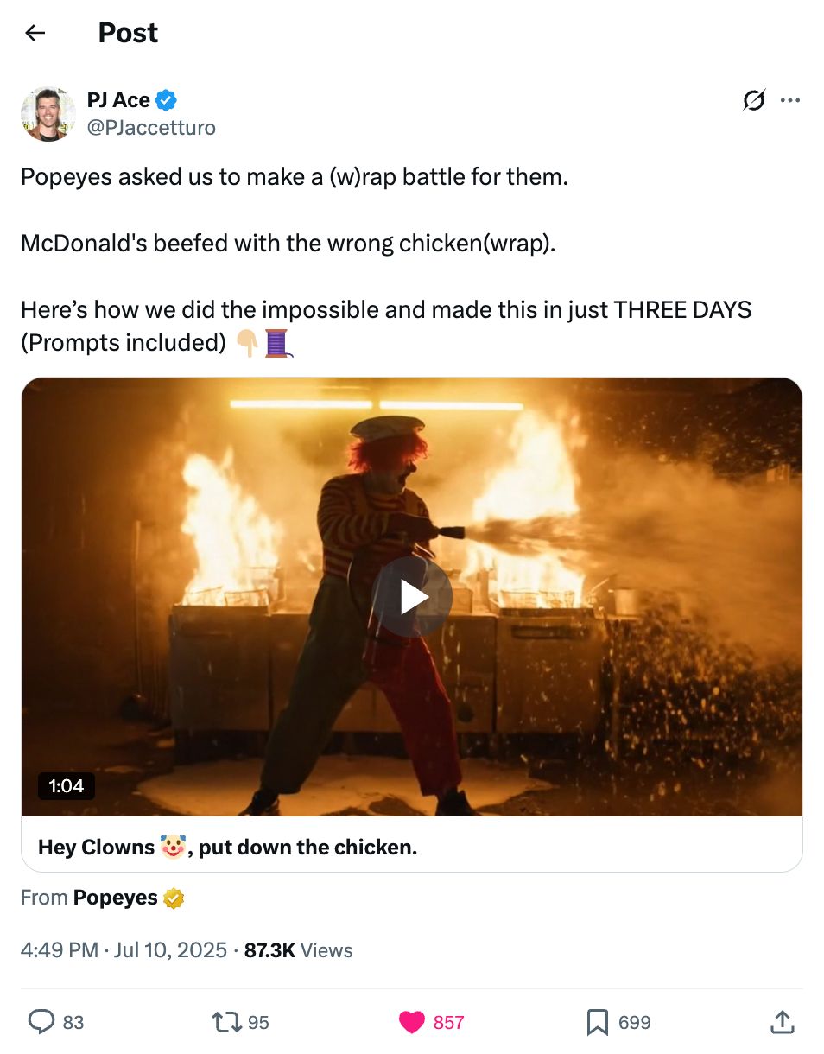Click the @PJaccetturo handle

pos(151,128)
